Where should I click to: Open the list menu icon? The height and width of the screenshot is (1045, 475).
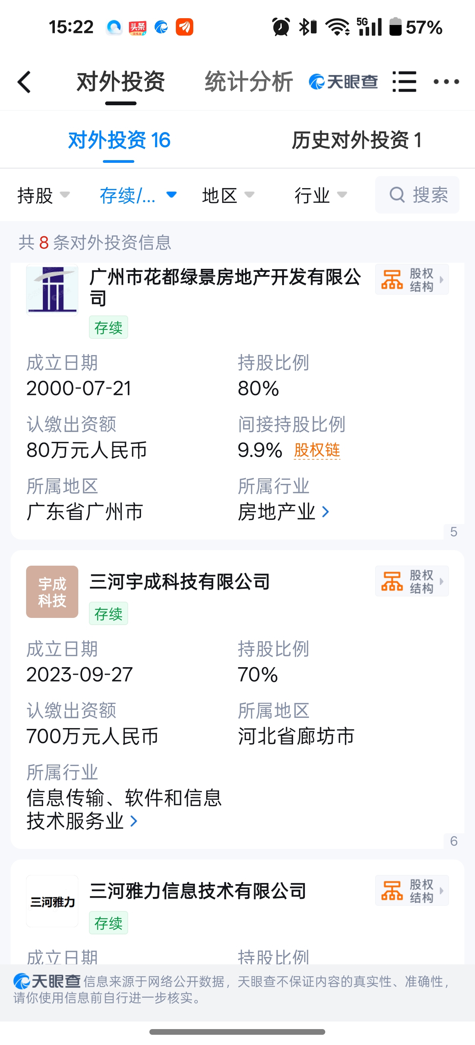(404, 81)
